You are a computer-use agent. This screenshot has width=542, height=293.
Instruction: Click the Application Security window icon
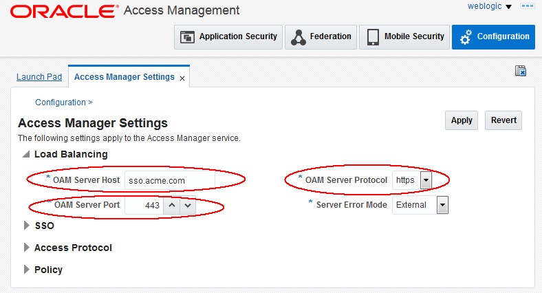point(187,37)
